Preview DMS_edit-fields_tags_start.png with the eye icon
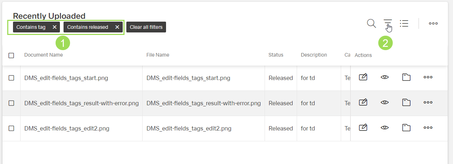This screenshot has height=164, width=453. [385, 77]
